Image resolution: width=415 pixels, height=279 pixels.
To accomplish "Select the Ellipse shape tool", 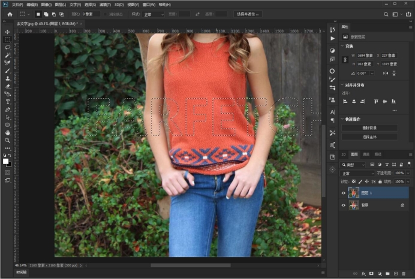I will coord(7,125).
